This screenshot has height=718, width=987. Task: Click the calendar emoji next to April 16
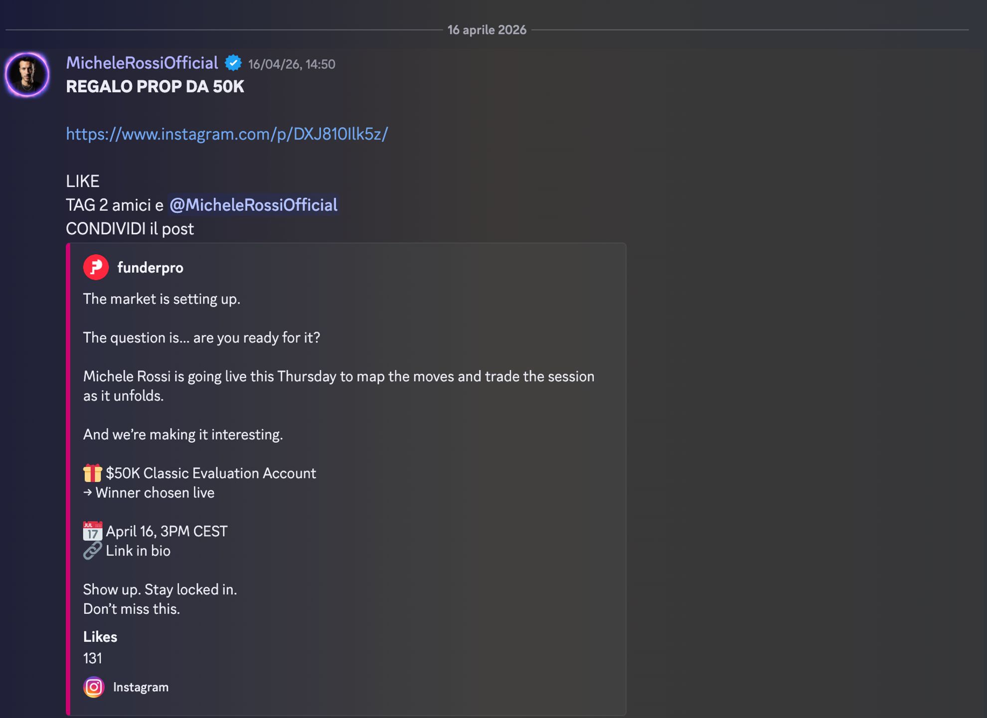pyautogui.click(x=92, y=531)
